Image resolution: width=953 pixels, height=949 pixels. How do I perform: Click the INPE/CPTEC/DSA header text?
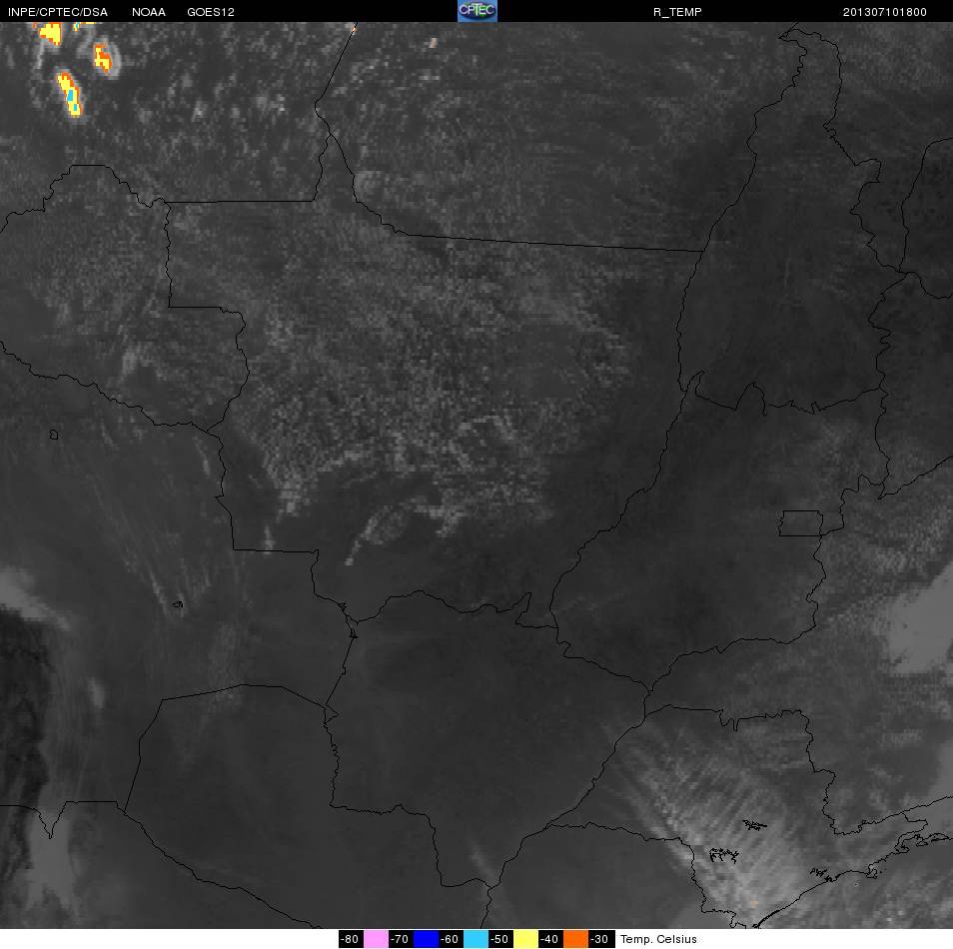pos(58,12)
